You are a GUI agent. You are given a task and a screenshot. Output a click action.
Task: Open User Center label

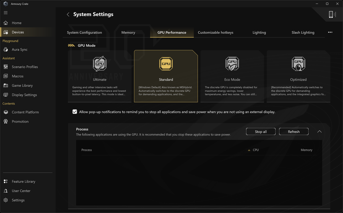pos(21,191)
